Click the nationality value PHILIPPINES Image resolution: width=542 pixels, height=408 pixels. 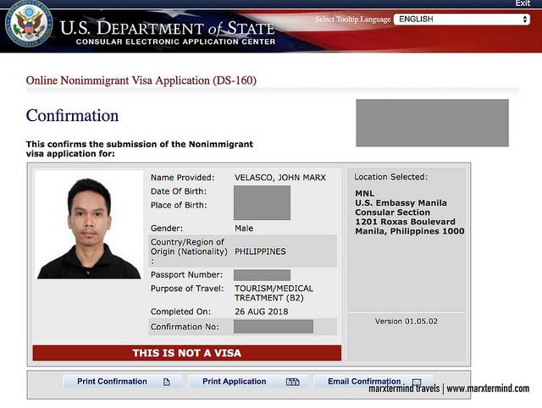tap(260, 251)
